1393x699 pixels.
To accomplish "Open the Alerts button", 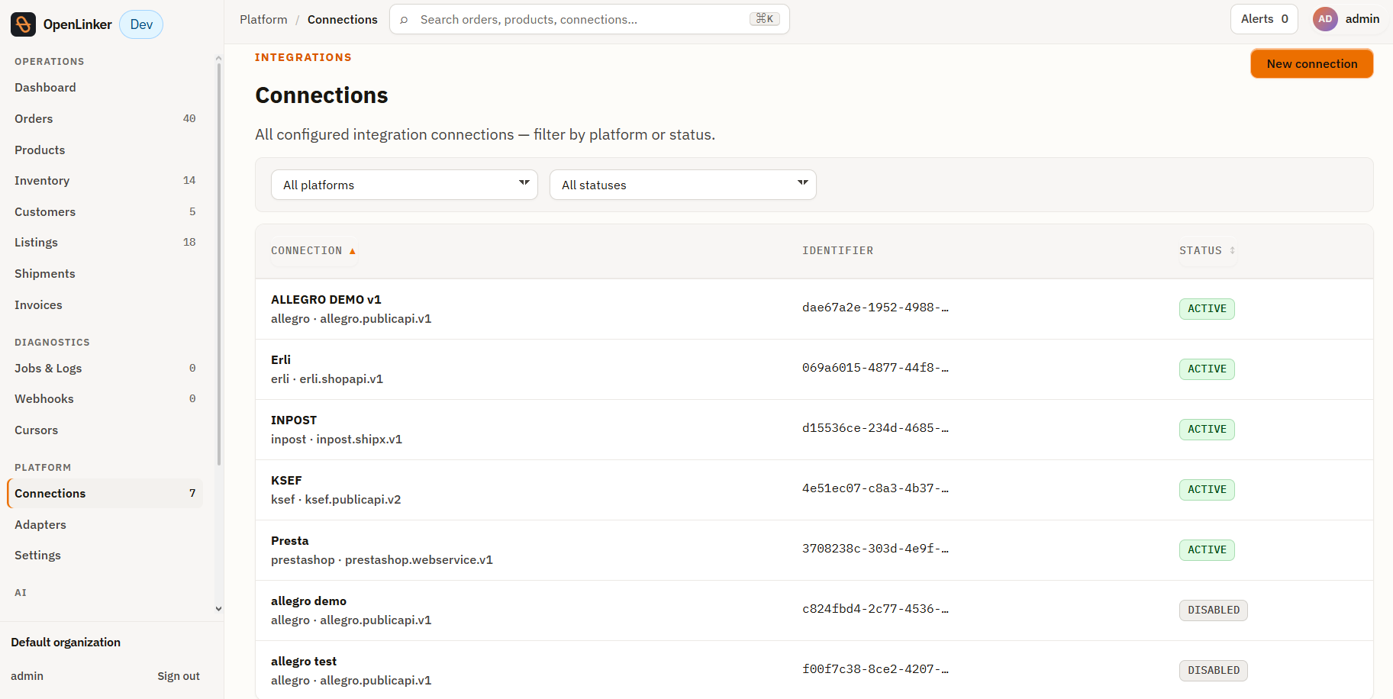I will coord(1264,19).
